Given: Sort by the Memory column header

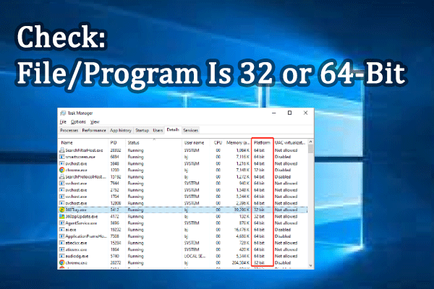Looking at the screenshot, I should [238, 143].
